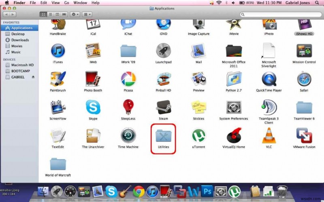
Task: Select the SleepLess red bulb icon
Action: 128,107
